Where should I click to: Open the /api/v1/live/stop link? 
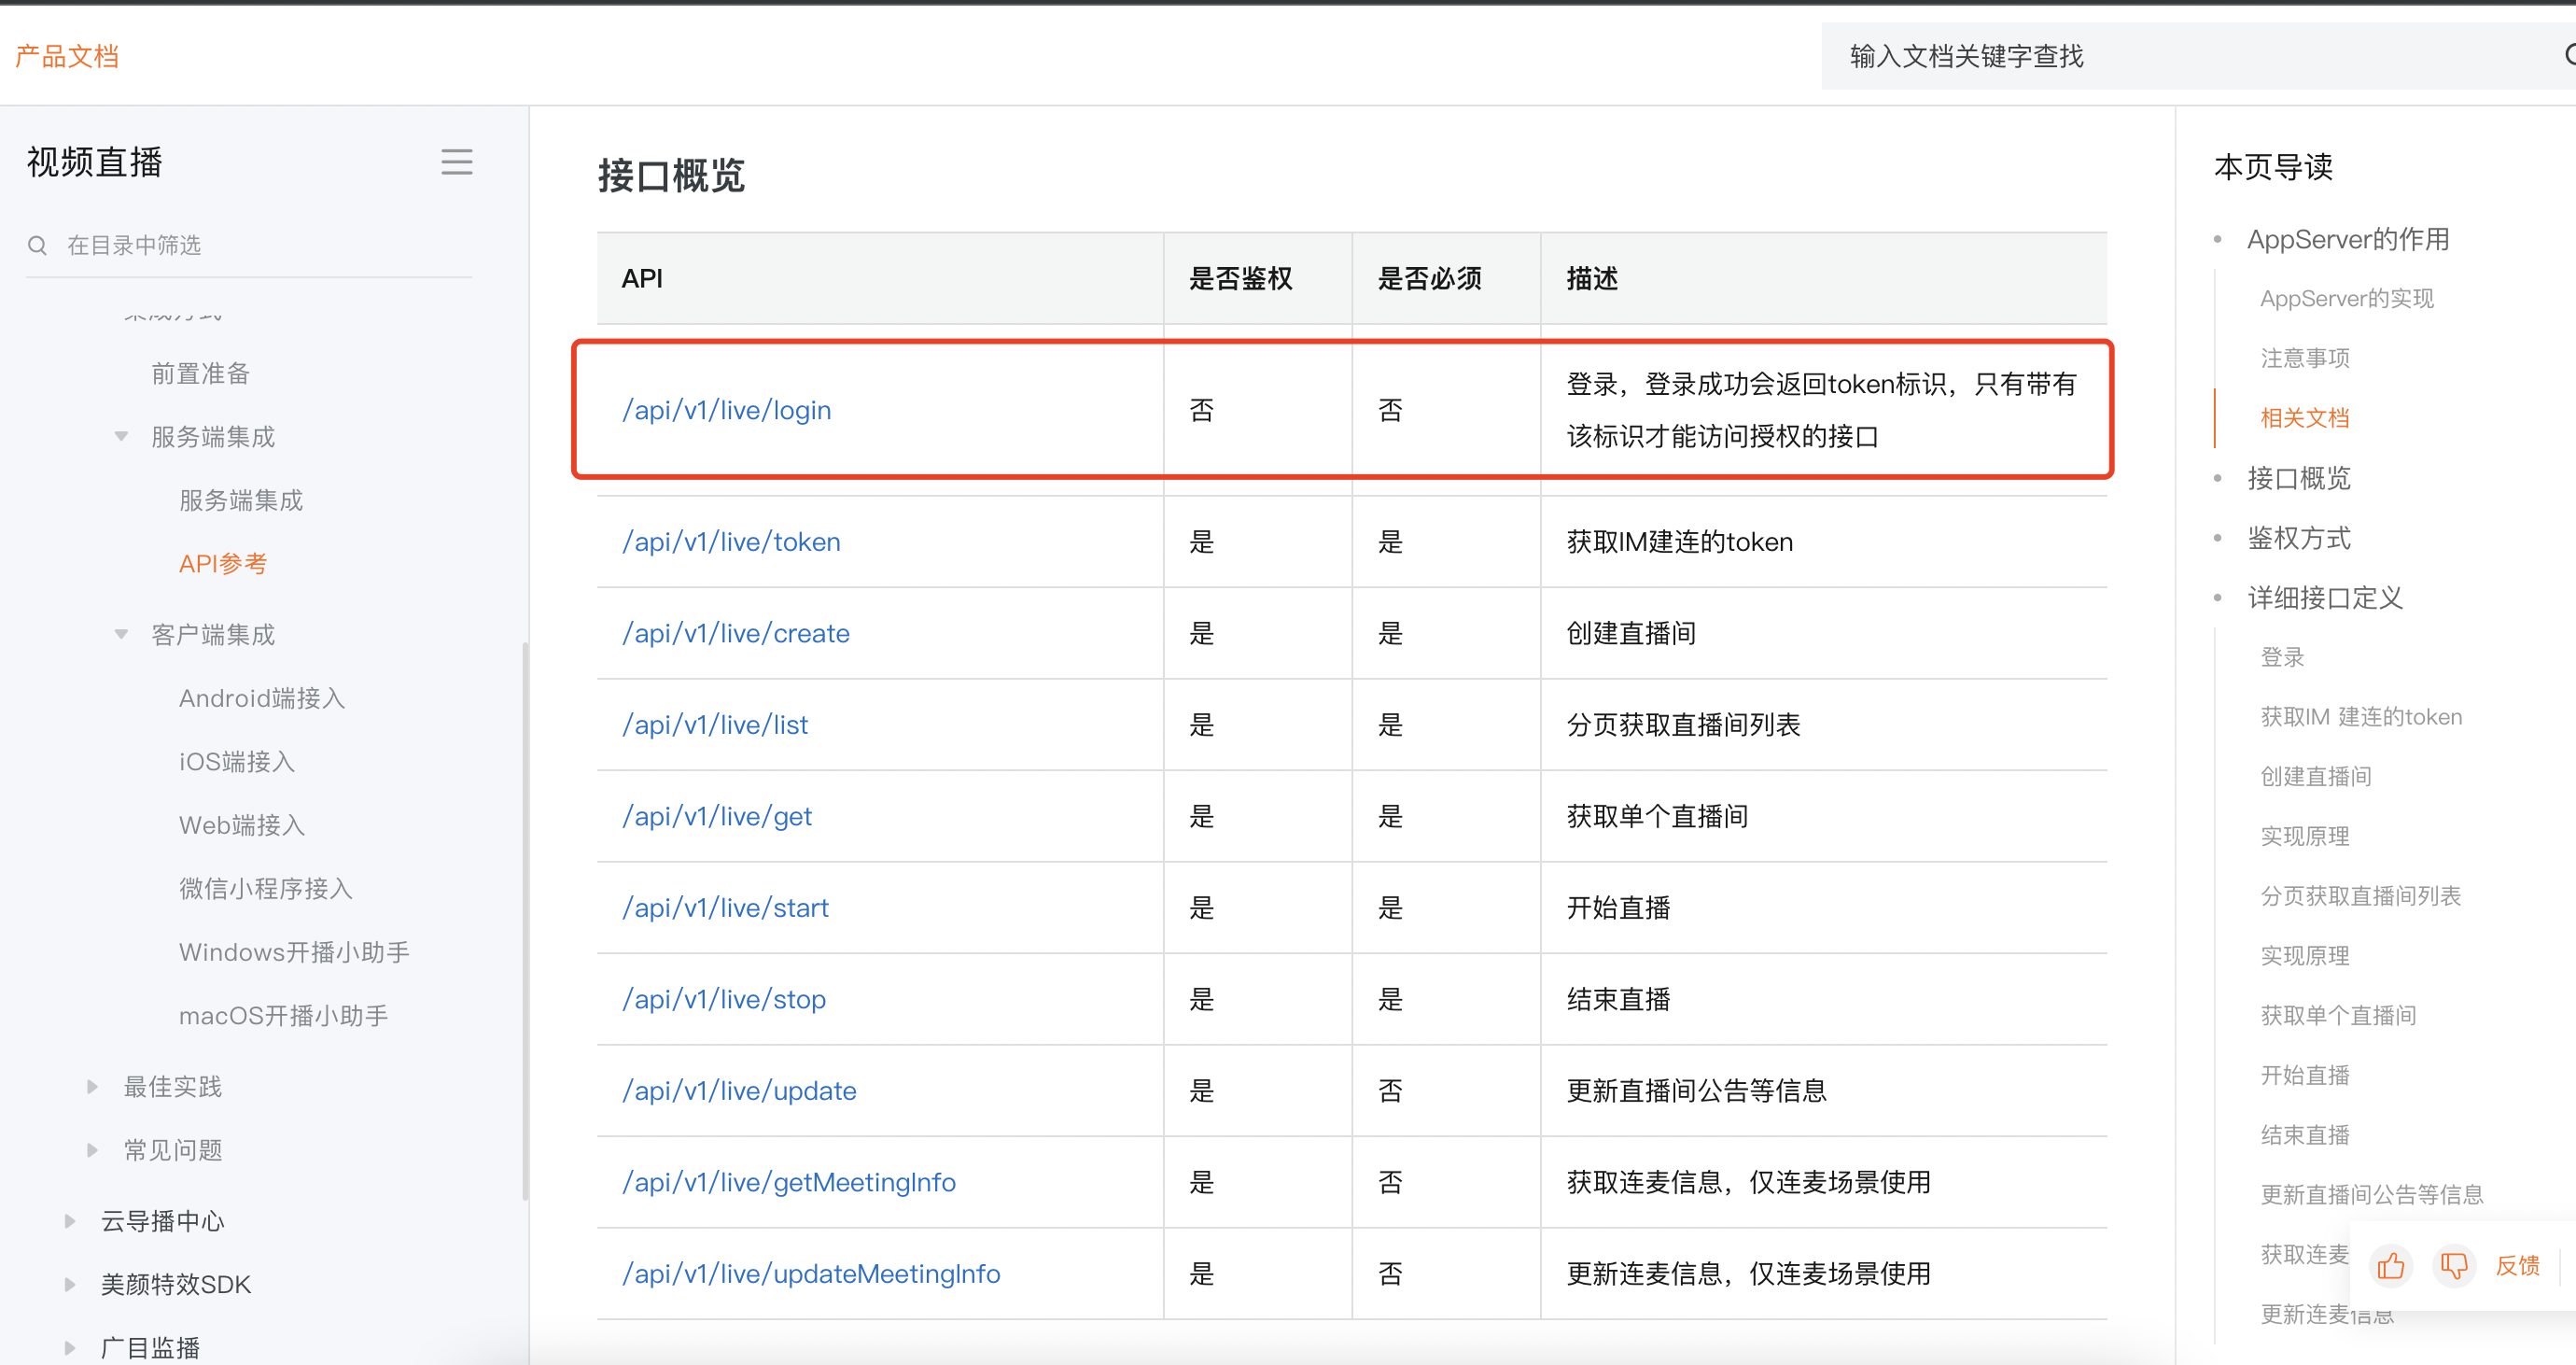[724, 999]
